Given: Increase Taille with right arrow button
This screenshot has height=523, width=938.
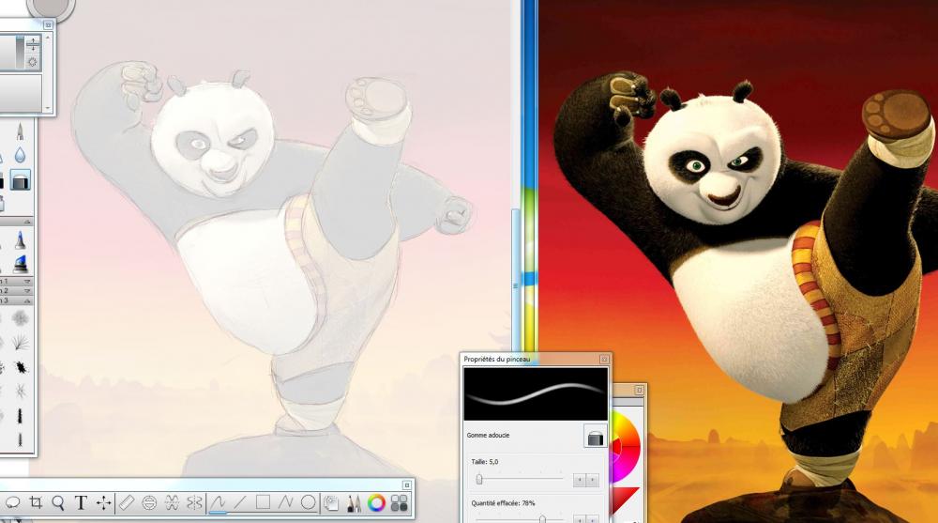Looking at the screenshot, I should point(592,480).
